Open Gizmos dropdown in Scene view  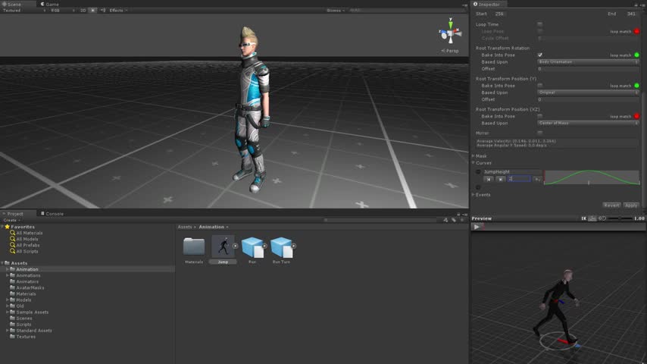click(336, 11)
